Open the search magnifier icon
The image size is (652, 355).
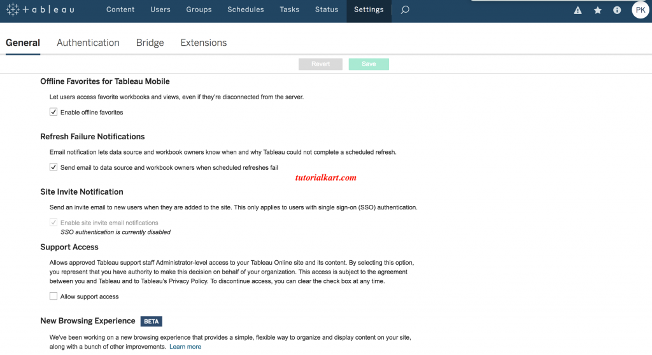pos(405,10)
